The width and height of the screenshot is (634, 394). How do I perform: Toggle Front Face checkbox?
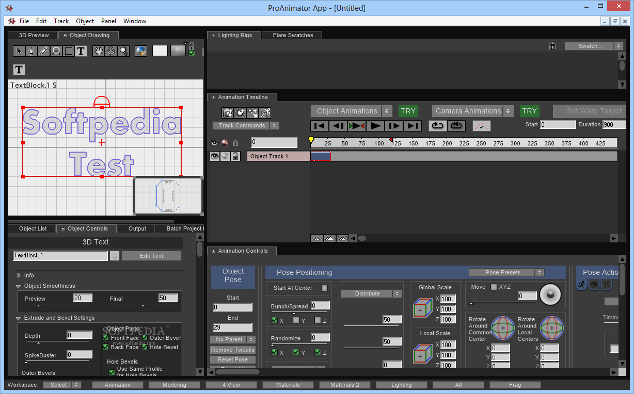[x=105, y=338]
